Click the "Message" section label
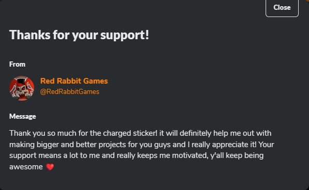Image resolution: width=309 pixels, height=190 pixels. coord(23,116)
